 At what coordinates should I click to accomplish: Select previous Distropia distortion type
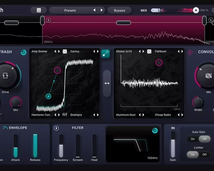[x=94, y=115]
